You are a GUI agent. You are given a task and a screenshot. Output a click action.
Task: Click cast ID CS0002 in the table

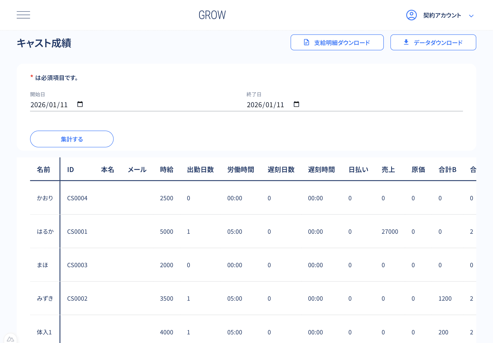coord(77,299)
